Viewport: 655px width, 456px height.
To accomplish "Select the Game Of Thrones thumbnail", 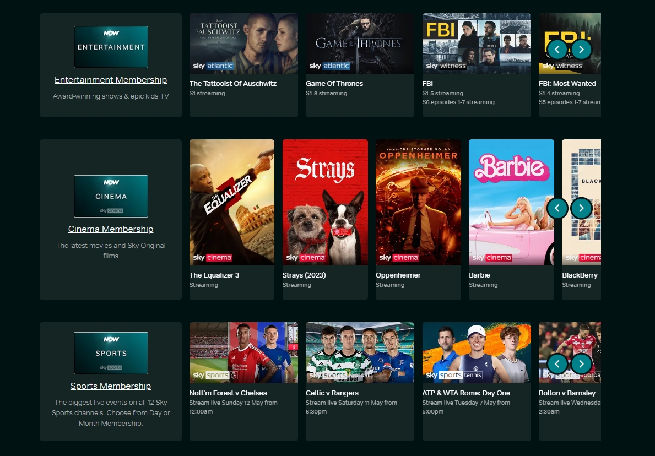I will pyautogui.click(x=360, y=44).
